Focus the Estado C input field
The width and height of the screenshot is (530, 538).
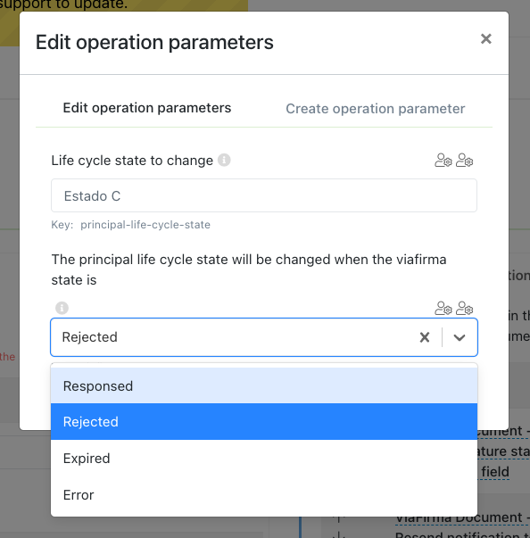tap(264, 195)
